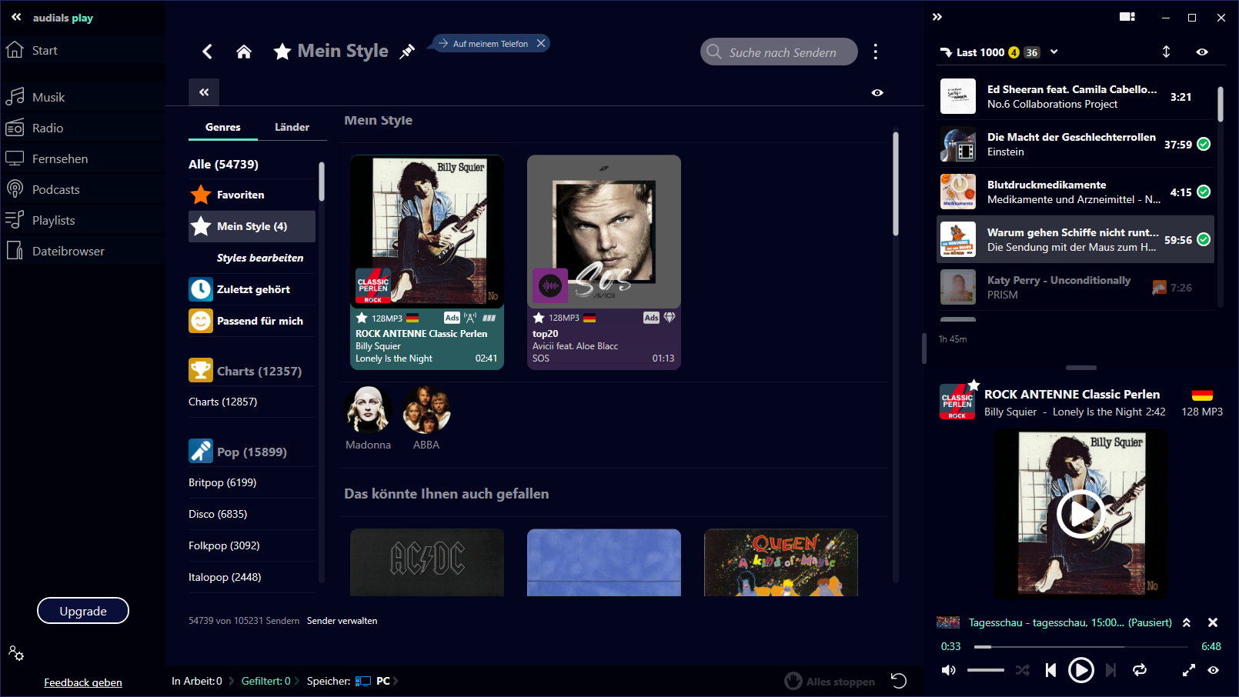
Task: Go to the Radio section
Action: (48, 128)
